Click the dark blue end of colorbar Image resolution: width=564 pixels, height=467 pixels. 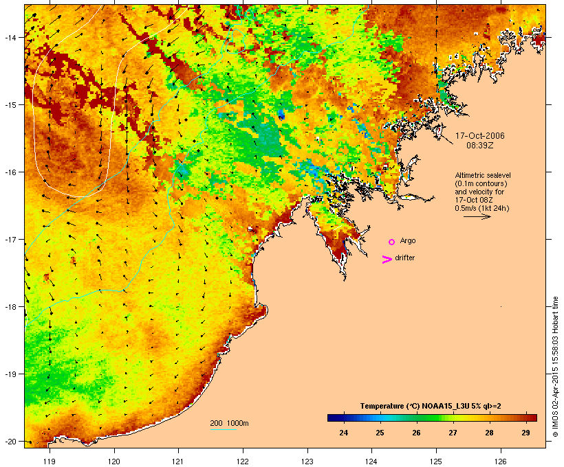[333, 418]
